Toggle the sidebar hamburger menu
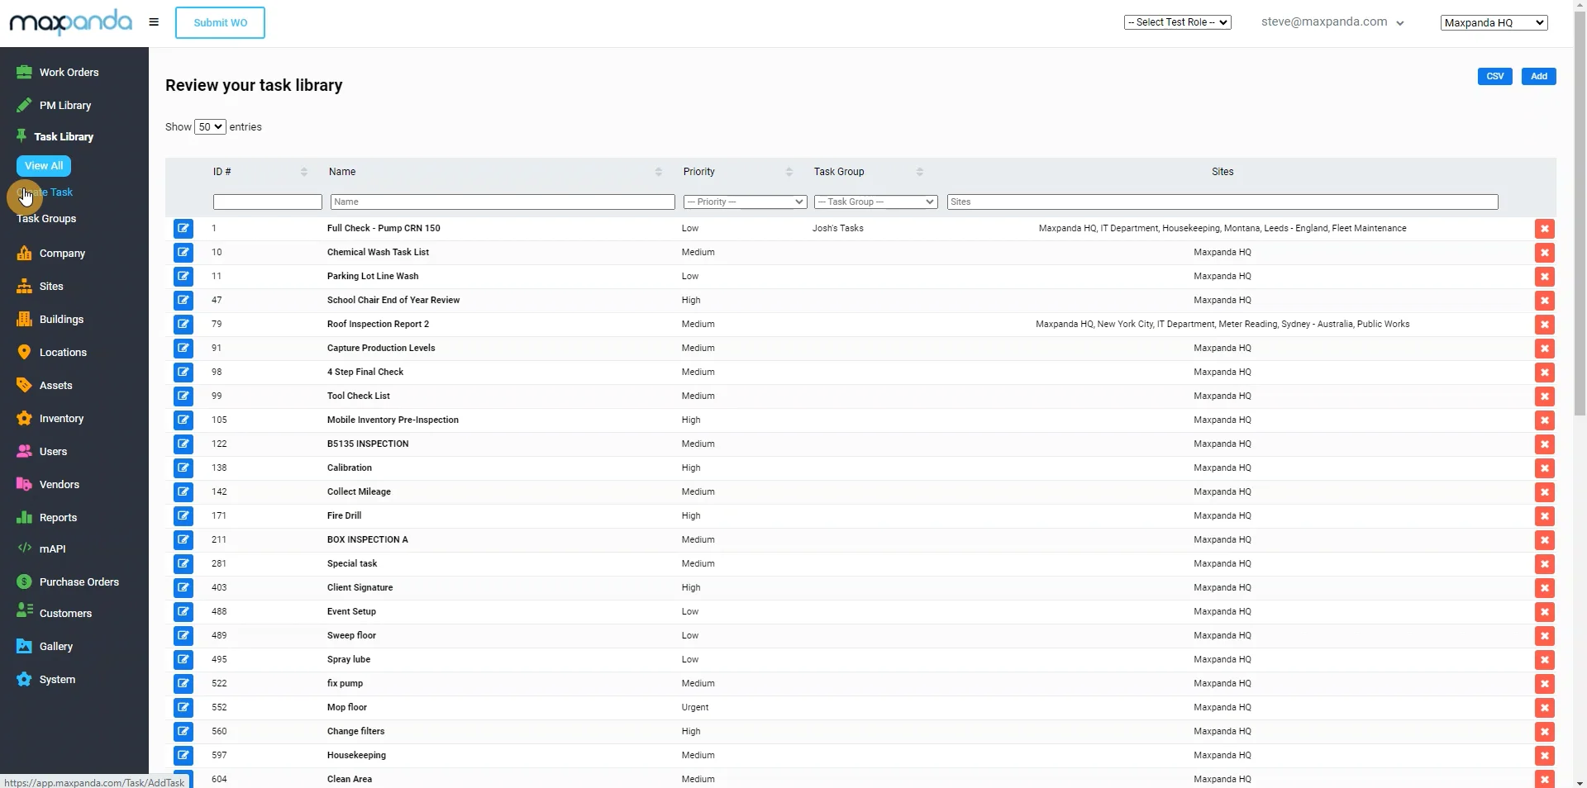 (153, 22)
